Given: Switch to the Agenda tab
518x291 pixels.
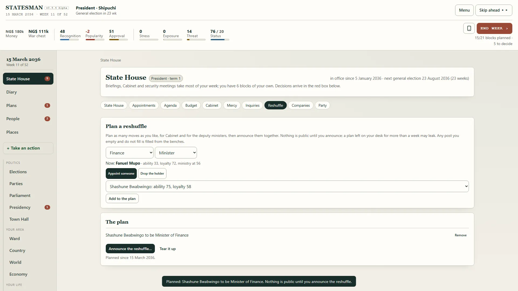Looking at the screenshot, I should coord(170,105).
